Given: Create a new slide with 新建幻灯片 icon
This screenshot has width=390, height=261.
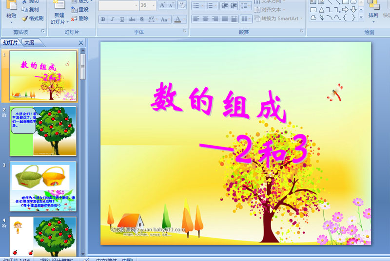Looking at the screenshot, I should click(x=58, y=4).
